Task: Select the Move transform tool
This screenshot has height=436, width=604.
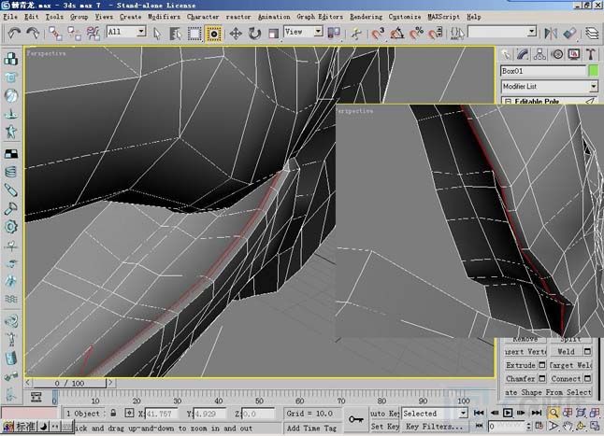Action: (x=235, y=33)
